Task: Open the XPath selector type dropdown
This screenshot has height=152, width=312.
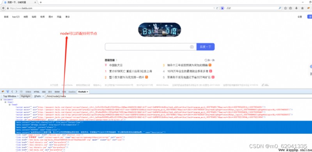Action: pyautogui.click(x=38, y=96)
